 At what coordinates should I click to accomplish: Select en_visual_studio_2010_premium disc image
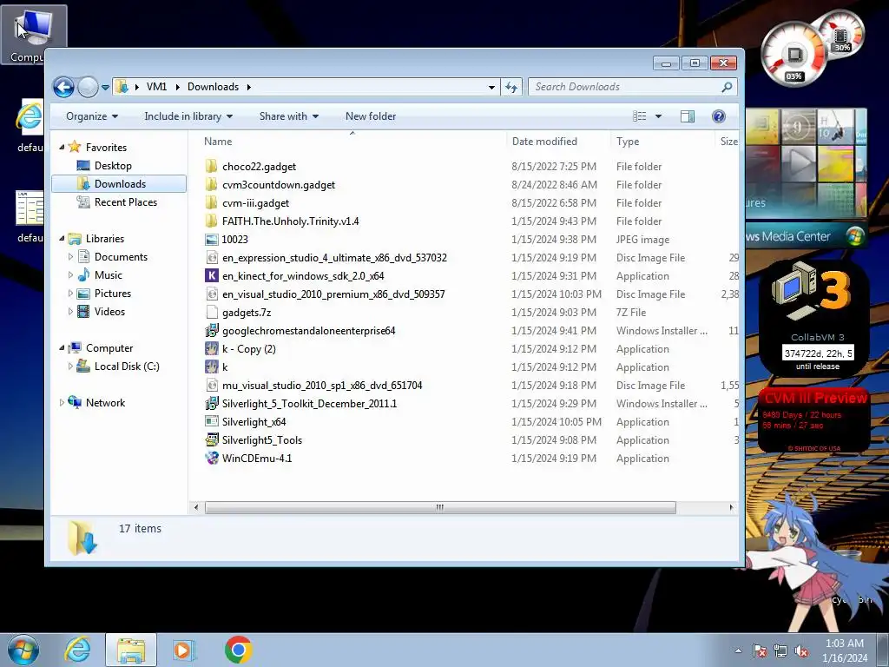(333, 294)
